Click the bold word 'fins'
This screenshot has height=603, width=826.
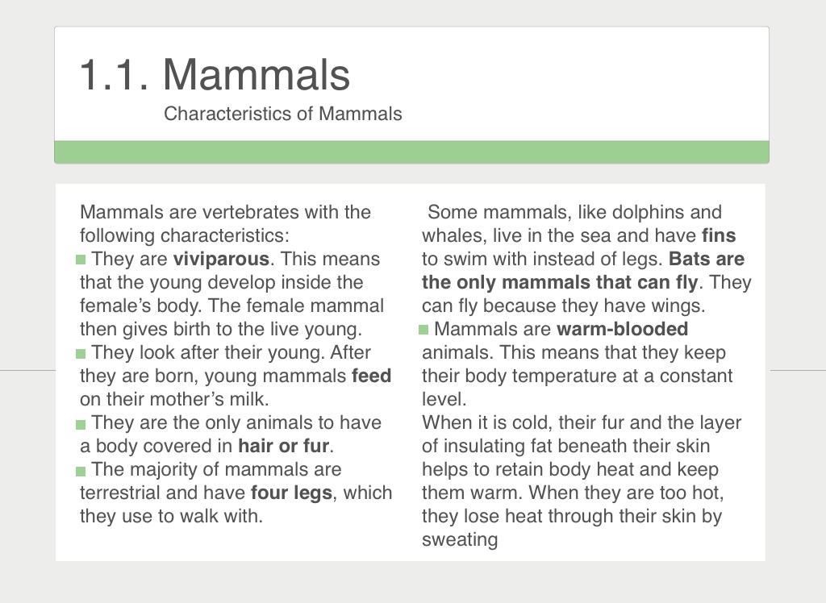(x=719, y=236)
